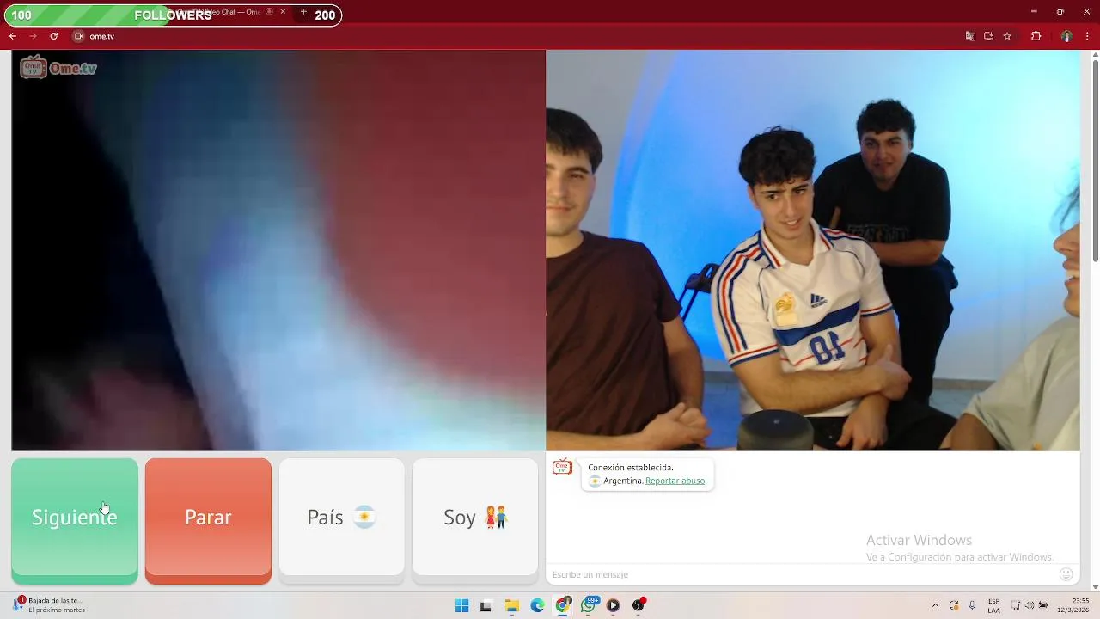Click the Ome TV icon beside connection message
1100x619 pixels.
(x=562, y=467)
